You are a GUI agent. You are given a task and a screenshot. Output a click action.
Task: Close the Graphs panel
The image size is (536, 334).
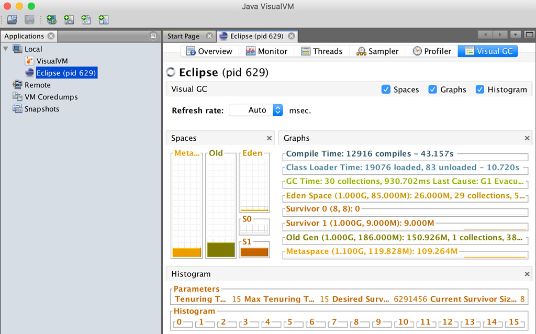[x=527, y=138]
